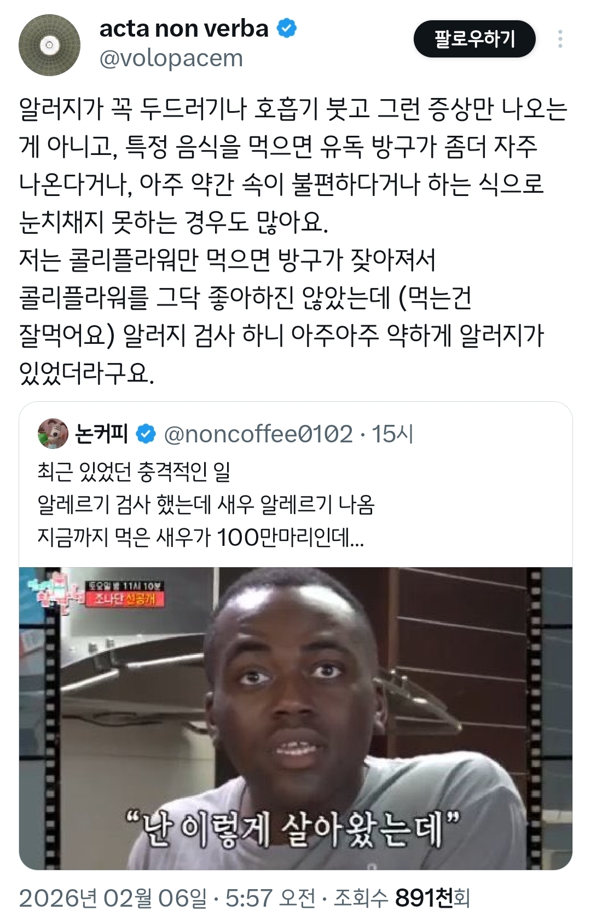Click the 15시 quoted post timestamp
Screen dimensions: 591x922
click(392, 434)
